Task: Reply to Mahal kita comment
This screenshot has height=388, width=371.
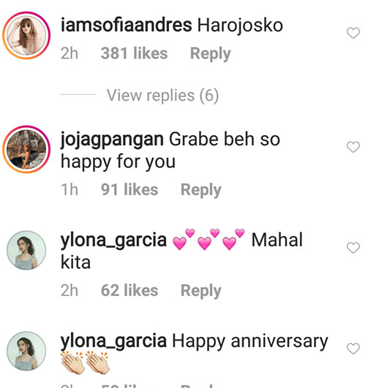Action: [x=201, y=291]
